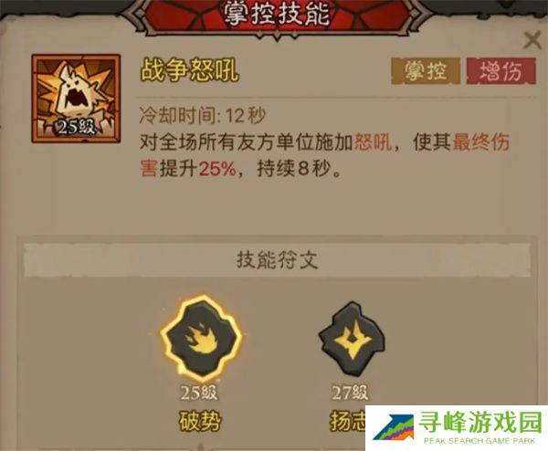Click the 寻峰游戏园 mountain logo icon
The height and width of the screenshot is (451, 548).
coord(394,427)
